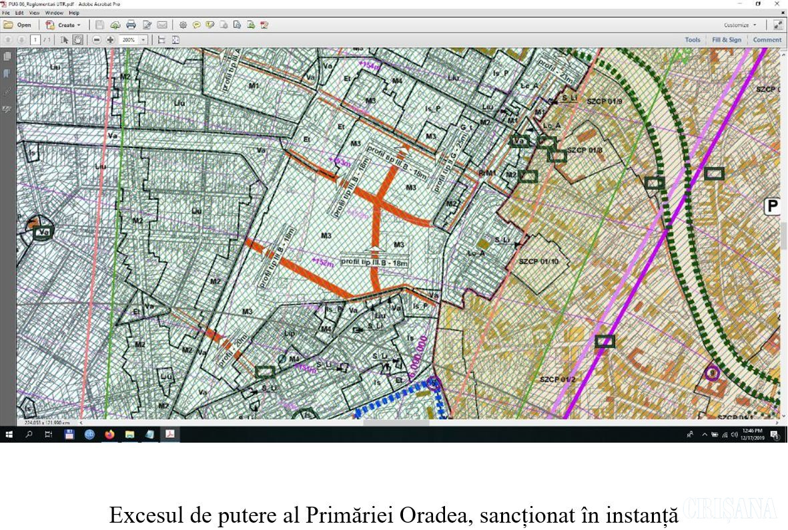Click the settings gear icon in toolbar
This screenshot has height=530, width=788.
click(x=182, y=25)
